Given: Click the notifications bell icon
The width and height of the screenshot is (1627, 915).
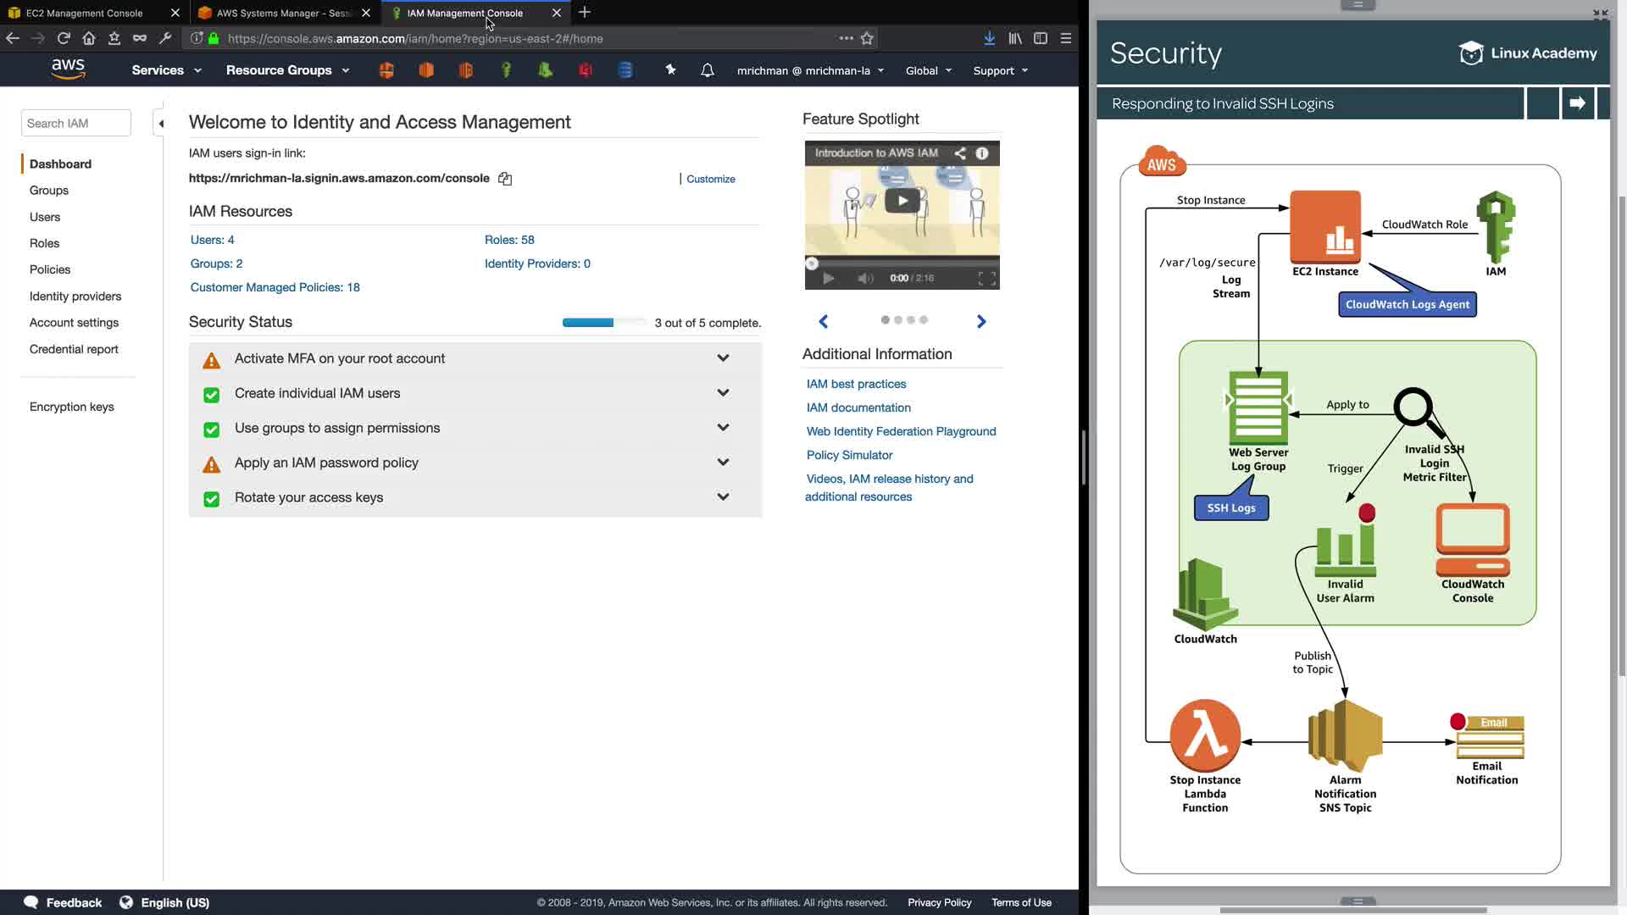Looking at the screenshot, I should coord(708,70).
